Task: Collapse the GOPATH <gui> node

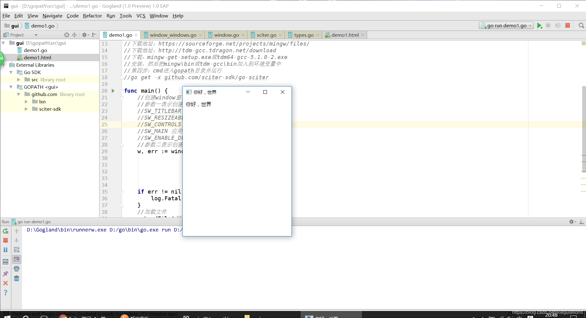Action: pos(11,87)
